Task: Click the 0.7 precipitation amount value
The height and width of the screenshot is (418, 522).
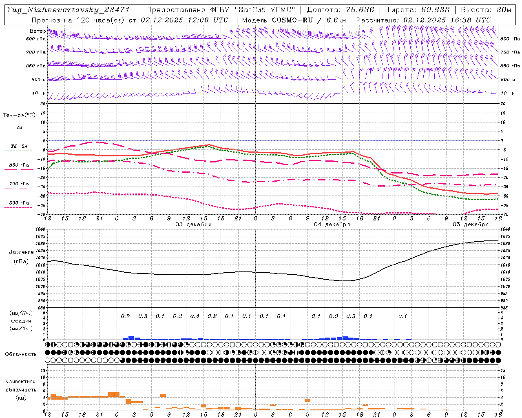Action: 126,316
